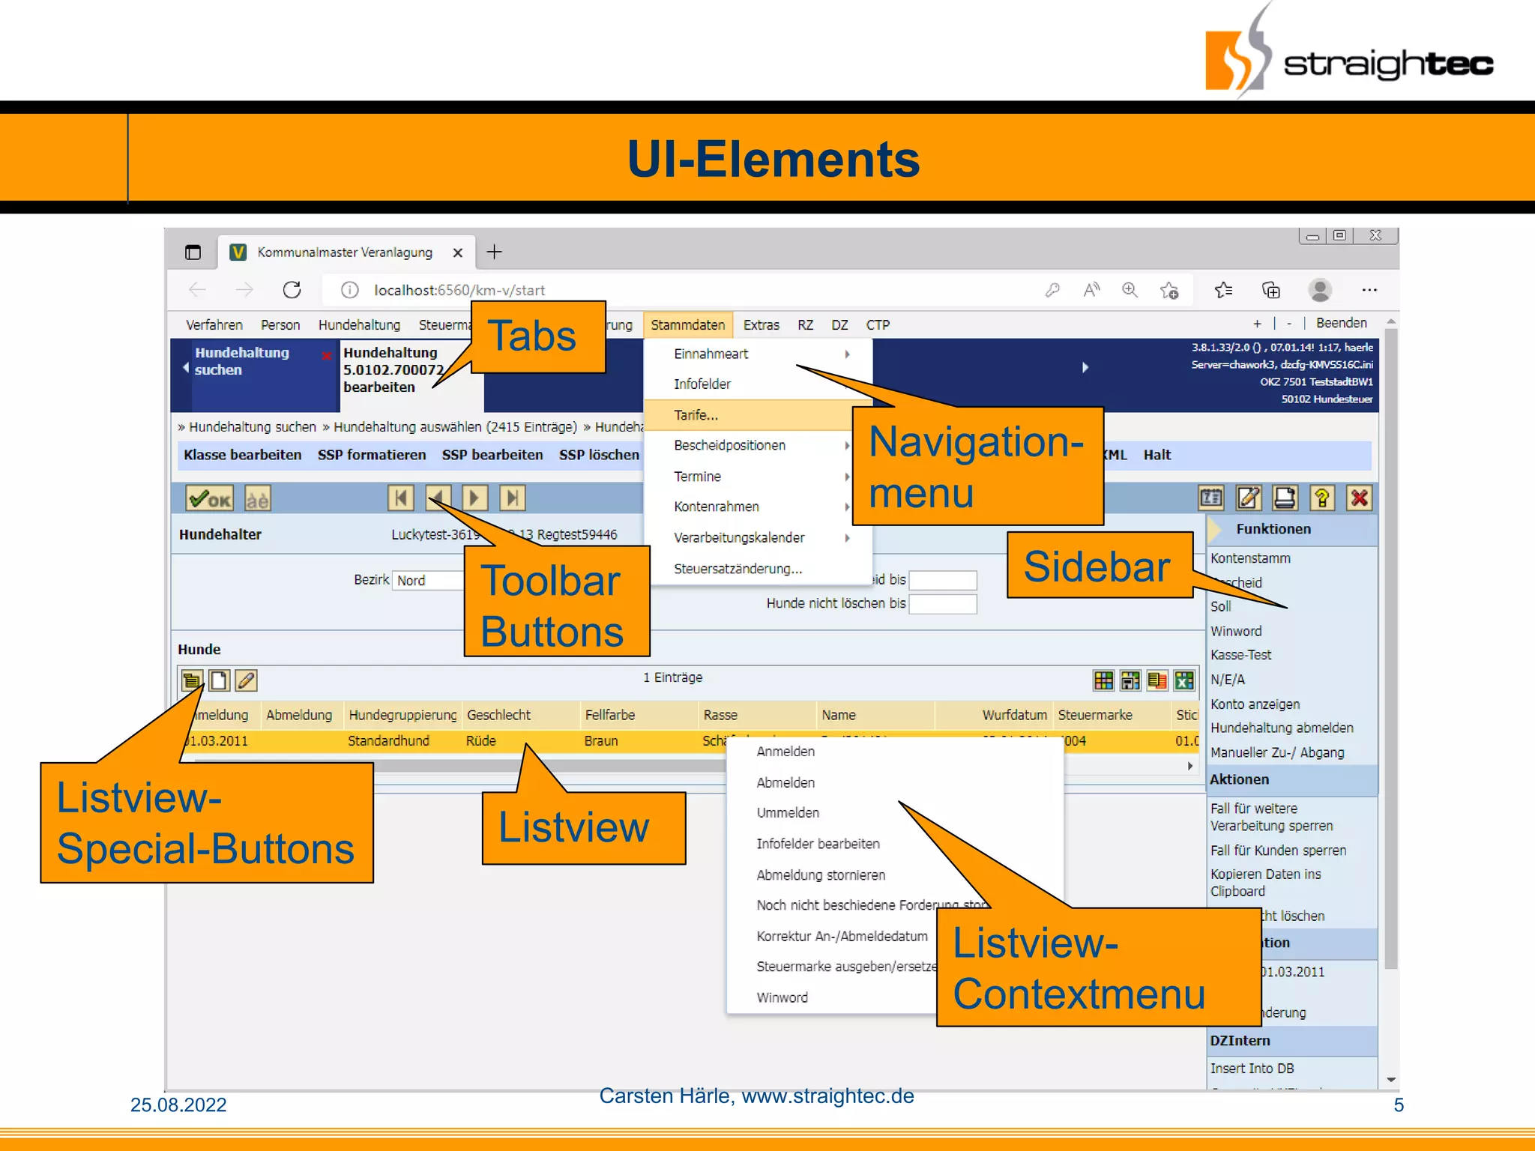
Task: Click the edit pencil icon in top toolbar
Action: pos(1249,498)
